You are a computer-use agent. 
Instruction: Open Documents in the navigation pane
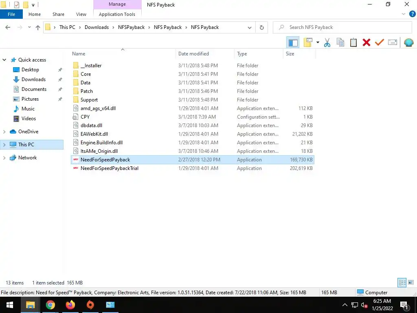coord(34,89)
